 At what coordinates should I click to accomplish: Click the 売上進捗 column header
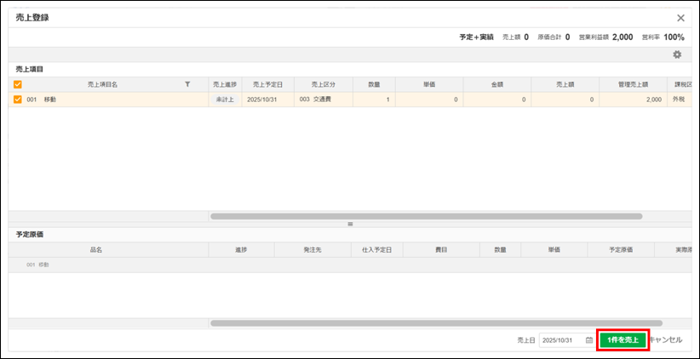tap(225, 84)
